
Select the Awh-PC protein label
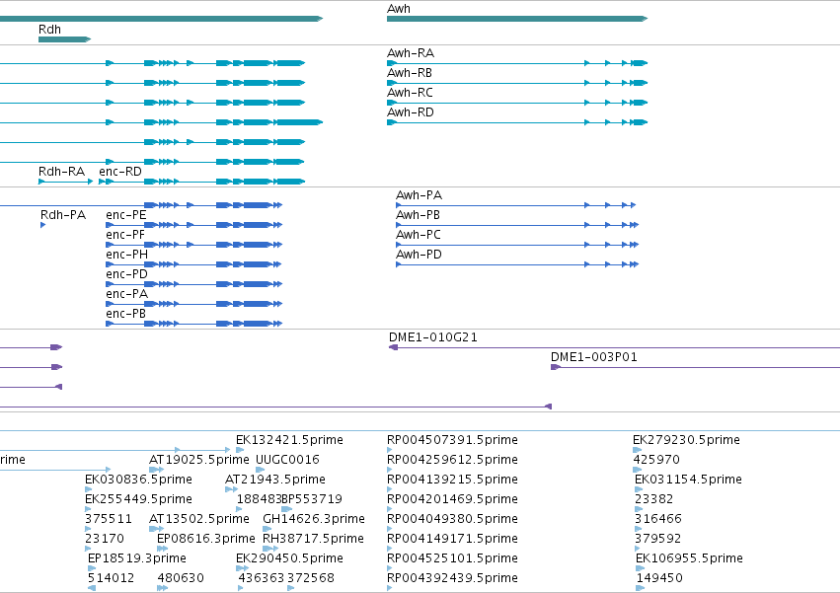pyautogui.click(x=419, y=235)
